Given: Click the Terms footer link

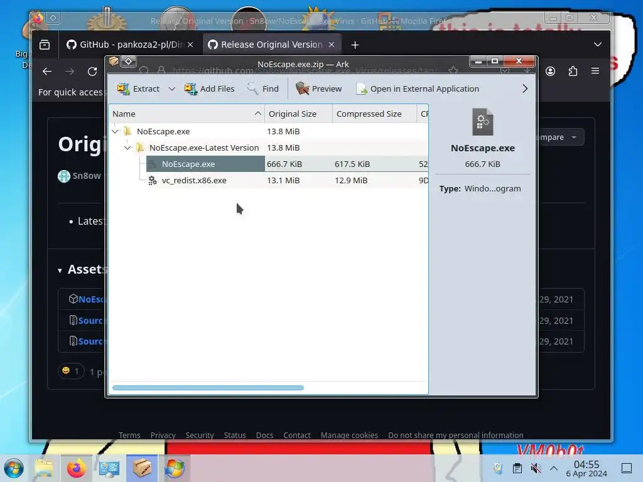Looking at the screenshot, I should tap(129, 436).
